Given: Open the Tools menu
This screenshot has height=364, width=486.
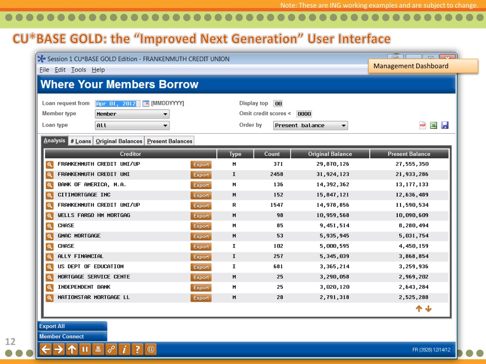Looking at the screenshot, I should coord(78,70).
